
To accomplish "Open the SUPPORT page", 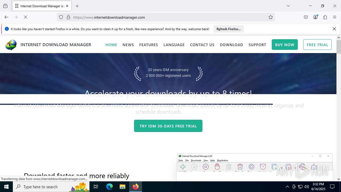I will (x=257, y=45).
